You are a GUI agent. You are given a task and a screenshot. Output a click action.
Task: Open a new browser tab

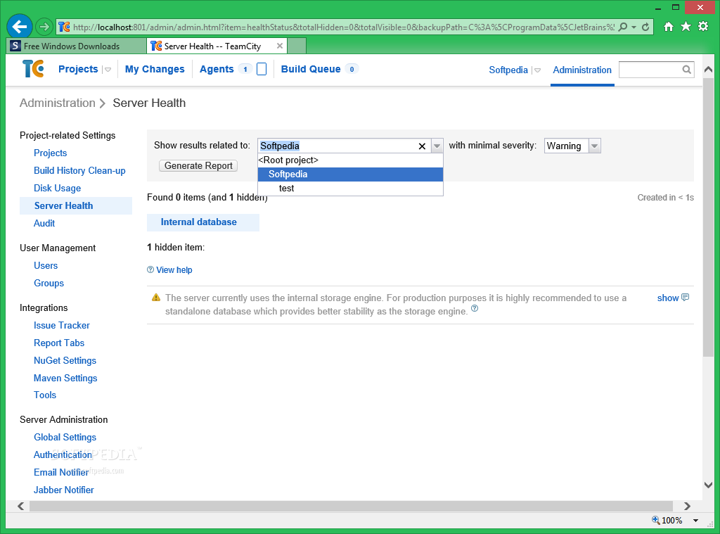(297, 46)
